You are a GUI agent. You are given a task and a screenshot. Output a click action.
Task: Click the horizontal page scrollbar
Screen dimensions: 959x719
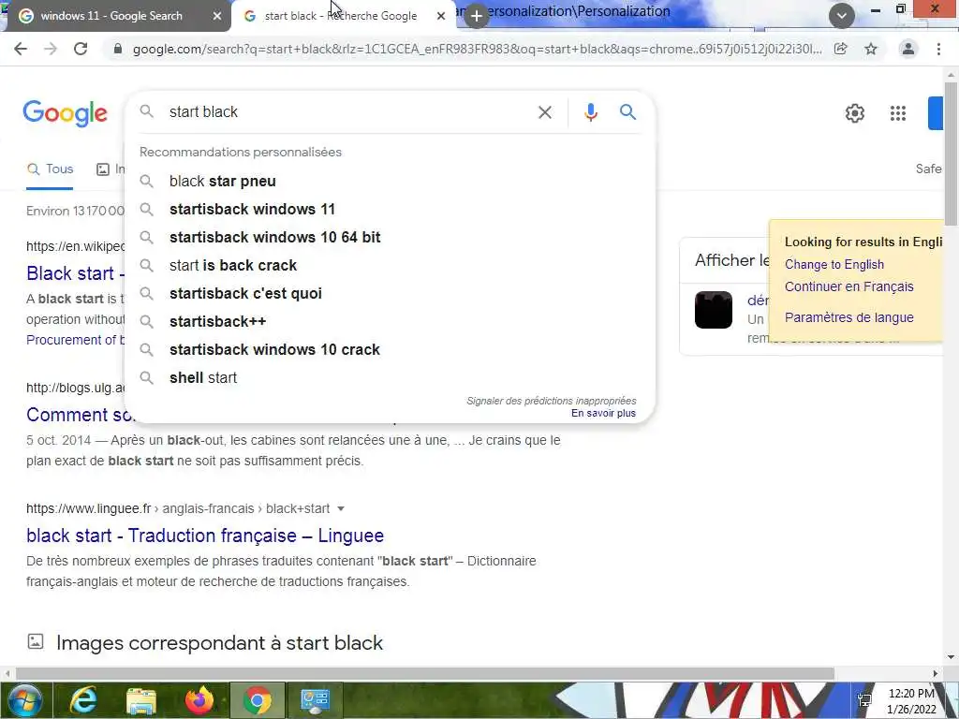click(425, 674)
